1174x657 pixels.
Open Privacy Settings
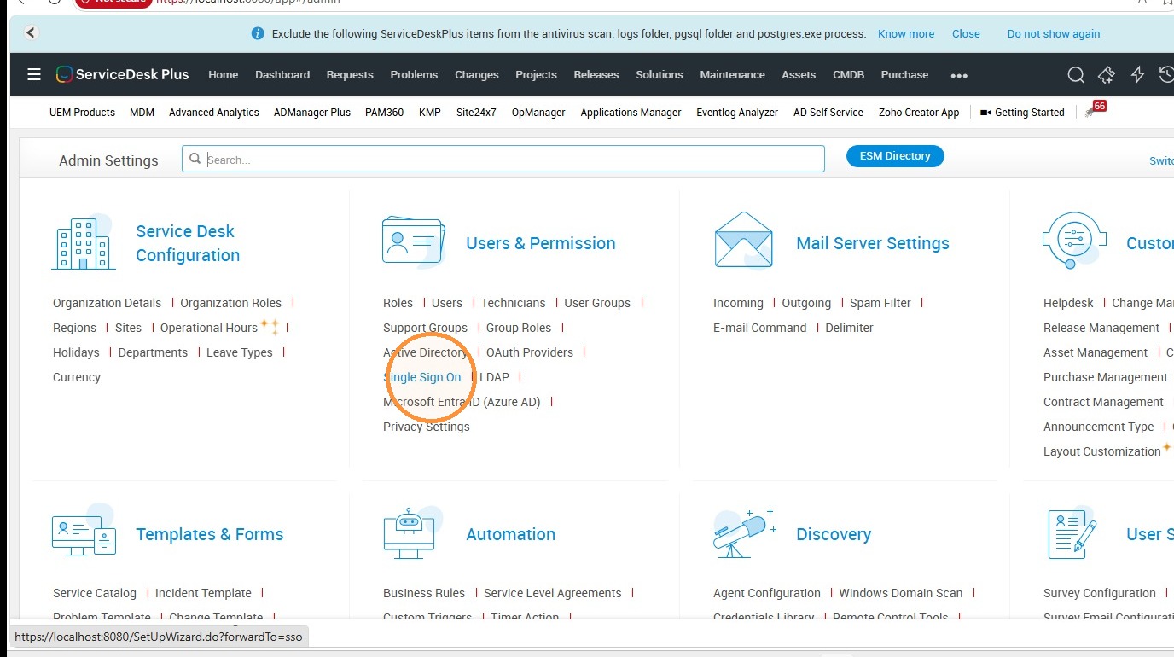(427, 427)
